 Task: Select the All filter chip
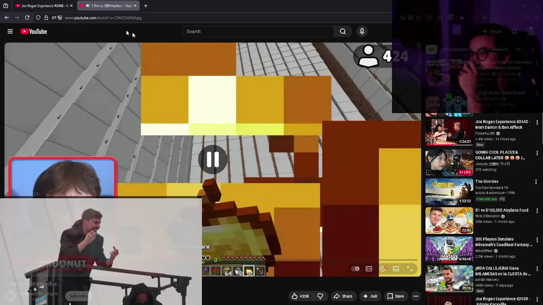tap(431, 50)
